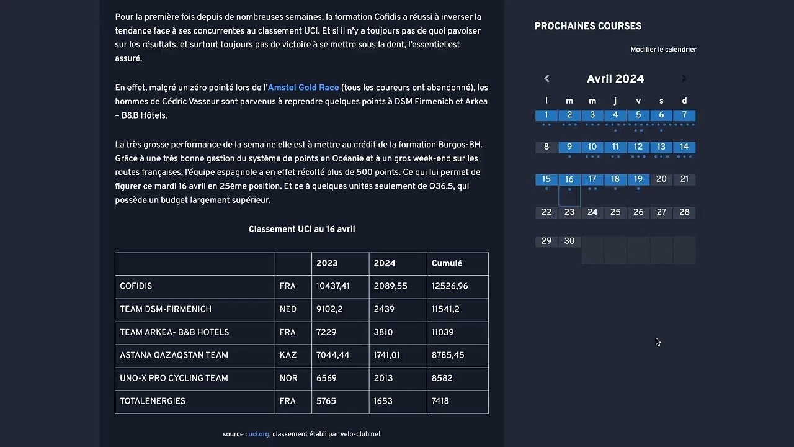794x447 pixels.
Task: Go to previous month in calendar
Action: pyautogui.click(x=546, y=79)
